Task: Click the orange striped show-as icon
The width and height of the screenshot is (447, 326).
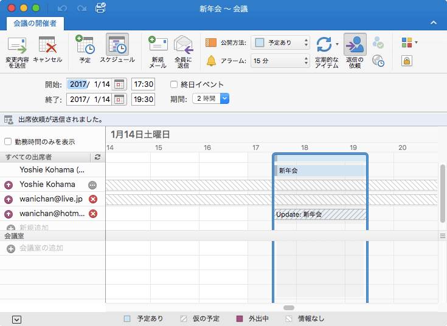Action: point(211,42)
